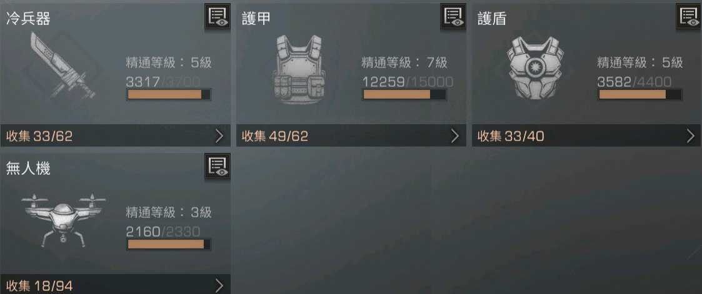
Task: Select the 護盾 category title
Action: pos(492,19)
